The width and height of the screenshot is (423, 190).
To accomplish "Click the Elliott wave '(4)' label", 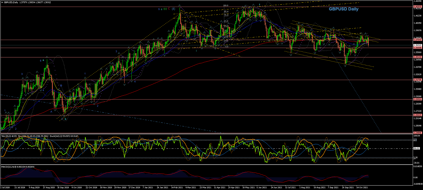I will 173,9.
